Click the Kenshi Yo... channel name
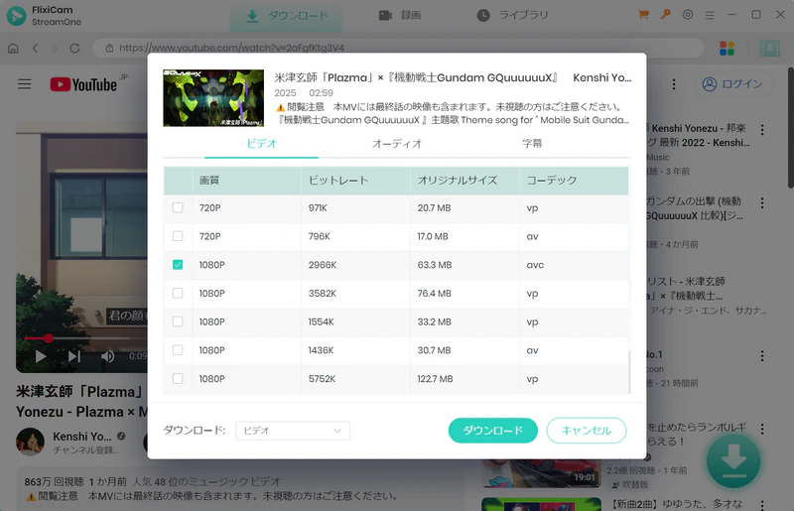The height and width of the screenshot is (511, 794). click(x=82, y=436)
